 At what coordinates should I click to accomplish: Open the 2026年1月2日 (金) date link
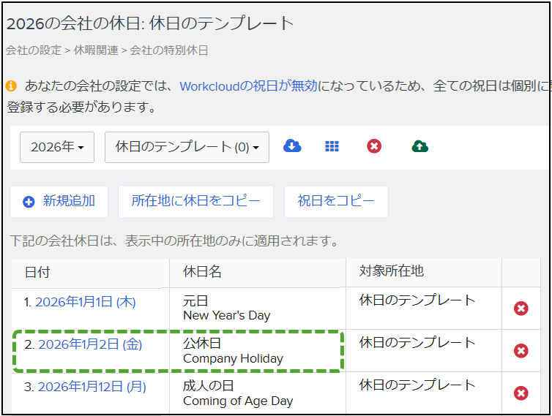pyautogui.click(x=90, y=344)
